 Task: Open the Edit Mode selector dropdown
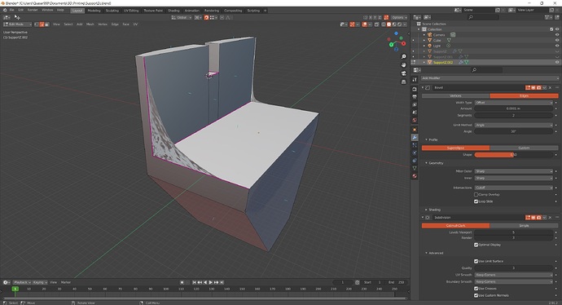(17, 24)
